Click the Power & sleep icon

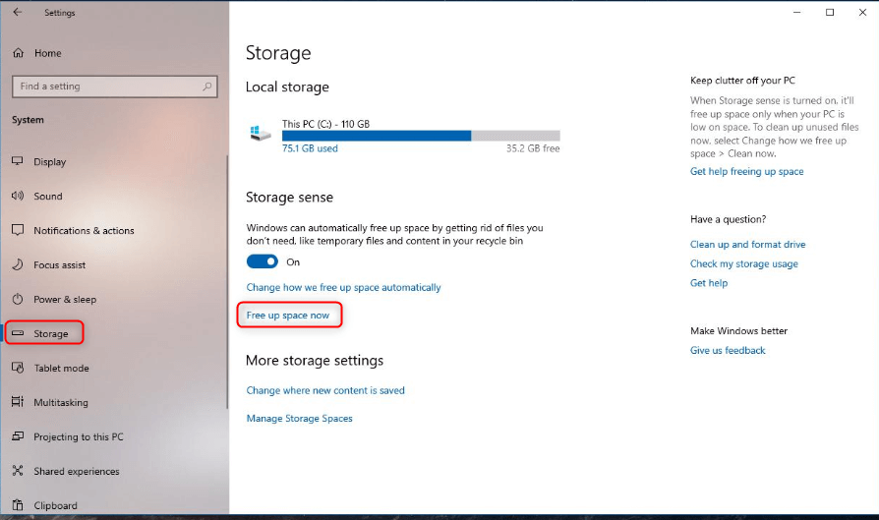[17, 300]
